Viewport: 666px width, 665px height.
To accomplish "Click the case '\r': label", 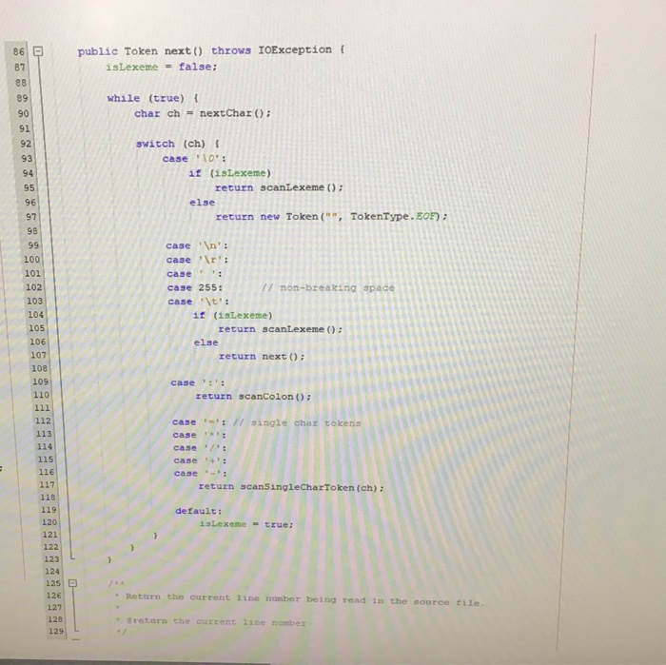I will pyautogui.click(x=197, y=260).
